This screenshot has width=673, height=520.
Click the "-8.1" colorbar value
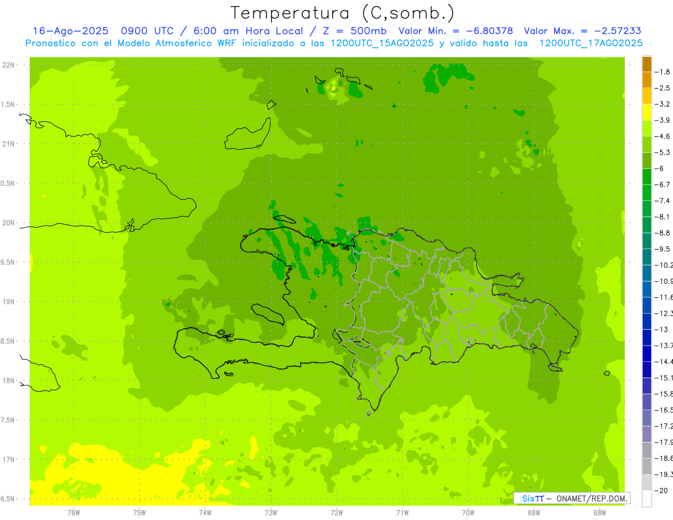(662, 217)
